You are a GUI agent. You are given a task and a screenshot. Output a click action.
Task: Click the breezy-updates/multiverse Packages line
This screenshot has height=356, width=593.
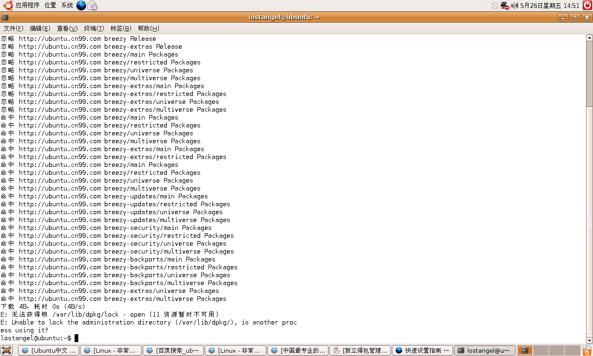pyautogui.click(x=115, y=220)
